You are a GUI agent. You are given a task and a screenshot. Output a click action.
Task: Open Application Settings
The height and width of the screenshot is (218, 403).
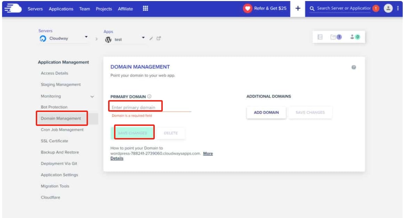pyautogui.click(x=59, y=175)
